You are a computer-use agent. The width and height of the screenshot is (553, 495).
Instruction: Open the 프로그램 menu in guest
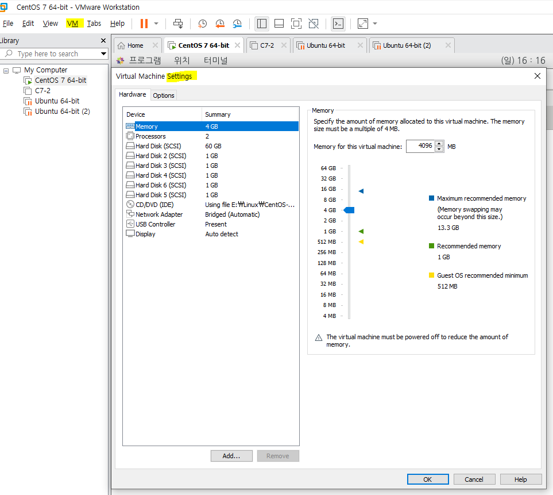(x=145, y=60)
